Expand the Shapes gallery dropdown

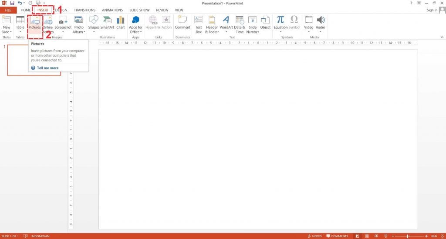pos(94,32)
